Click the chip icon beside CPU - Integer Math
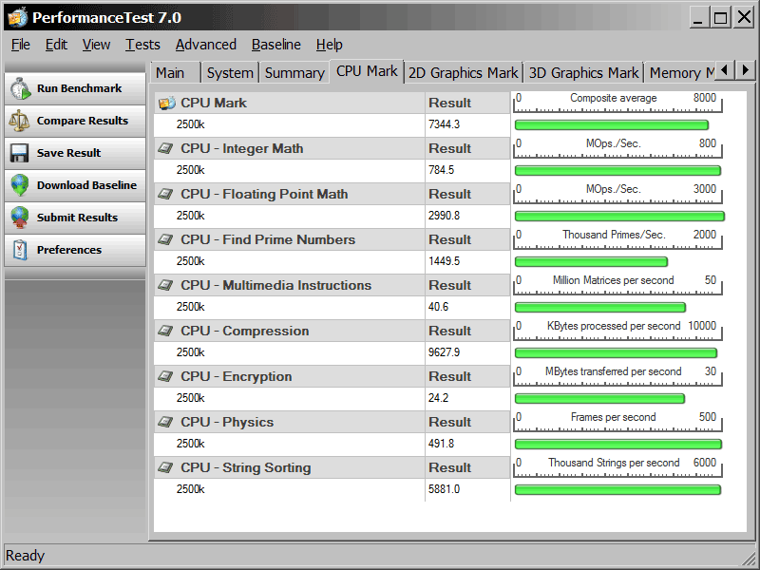Screen dimensions: 760x570 point(166,148)
